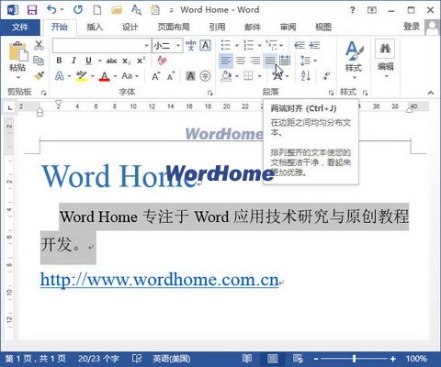Select the Format Painter brush
Image resolution: width=441 pixels, height=367 pixels.
pyautogui.click(x=39, y=75)
